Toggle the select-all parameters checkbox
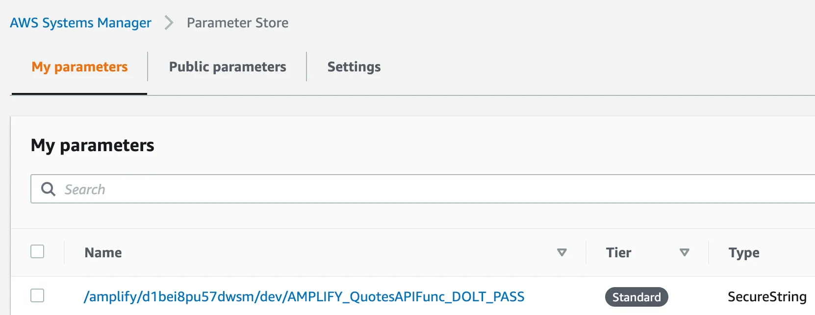815x315 pixels. point(37,251)
